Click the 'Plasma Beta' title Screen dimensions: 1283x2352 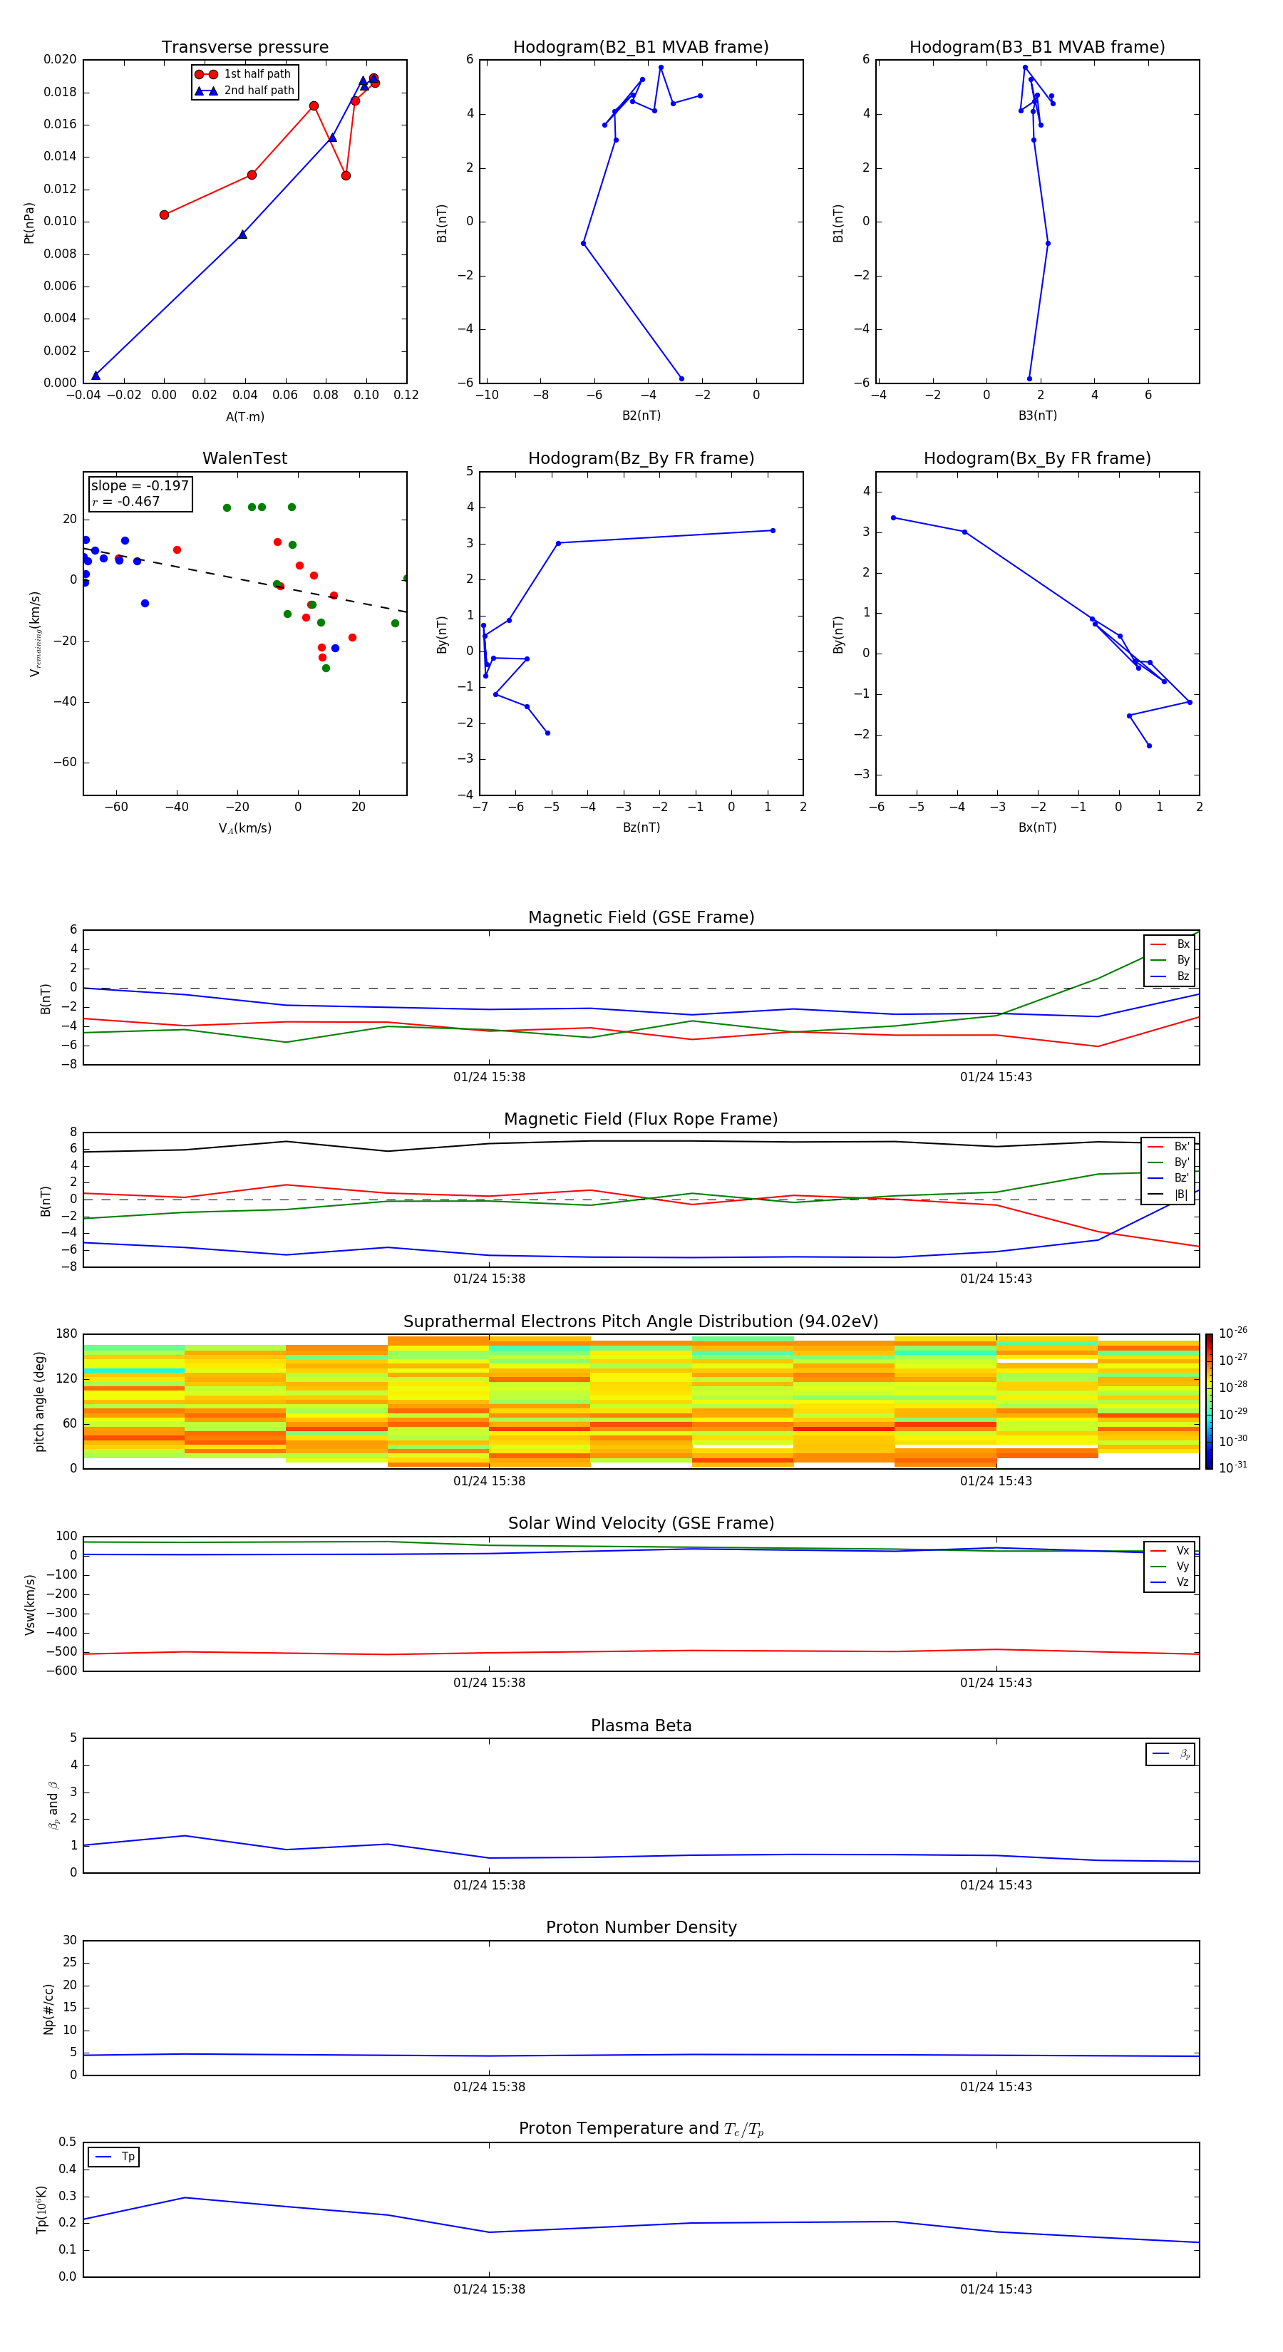point(641,1726)
